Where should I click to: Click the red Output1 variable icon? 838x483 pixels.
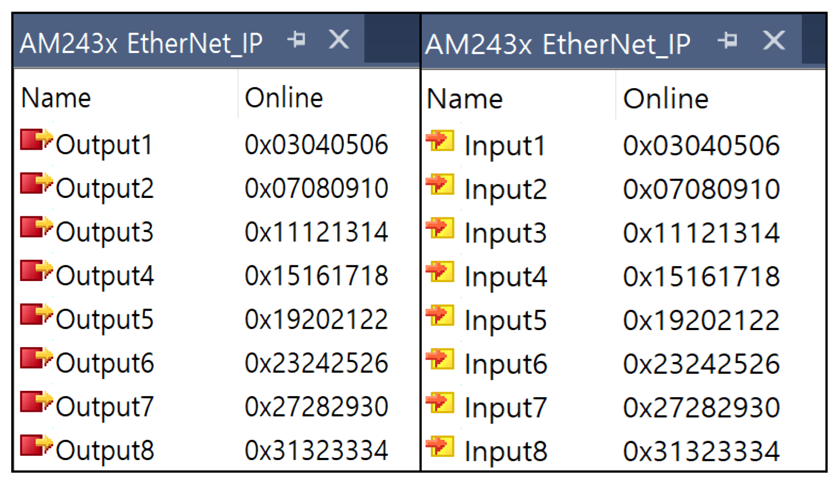(x=36, y=140)
